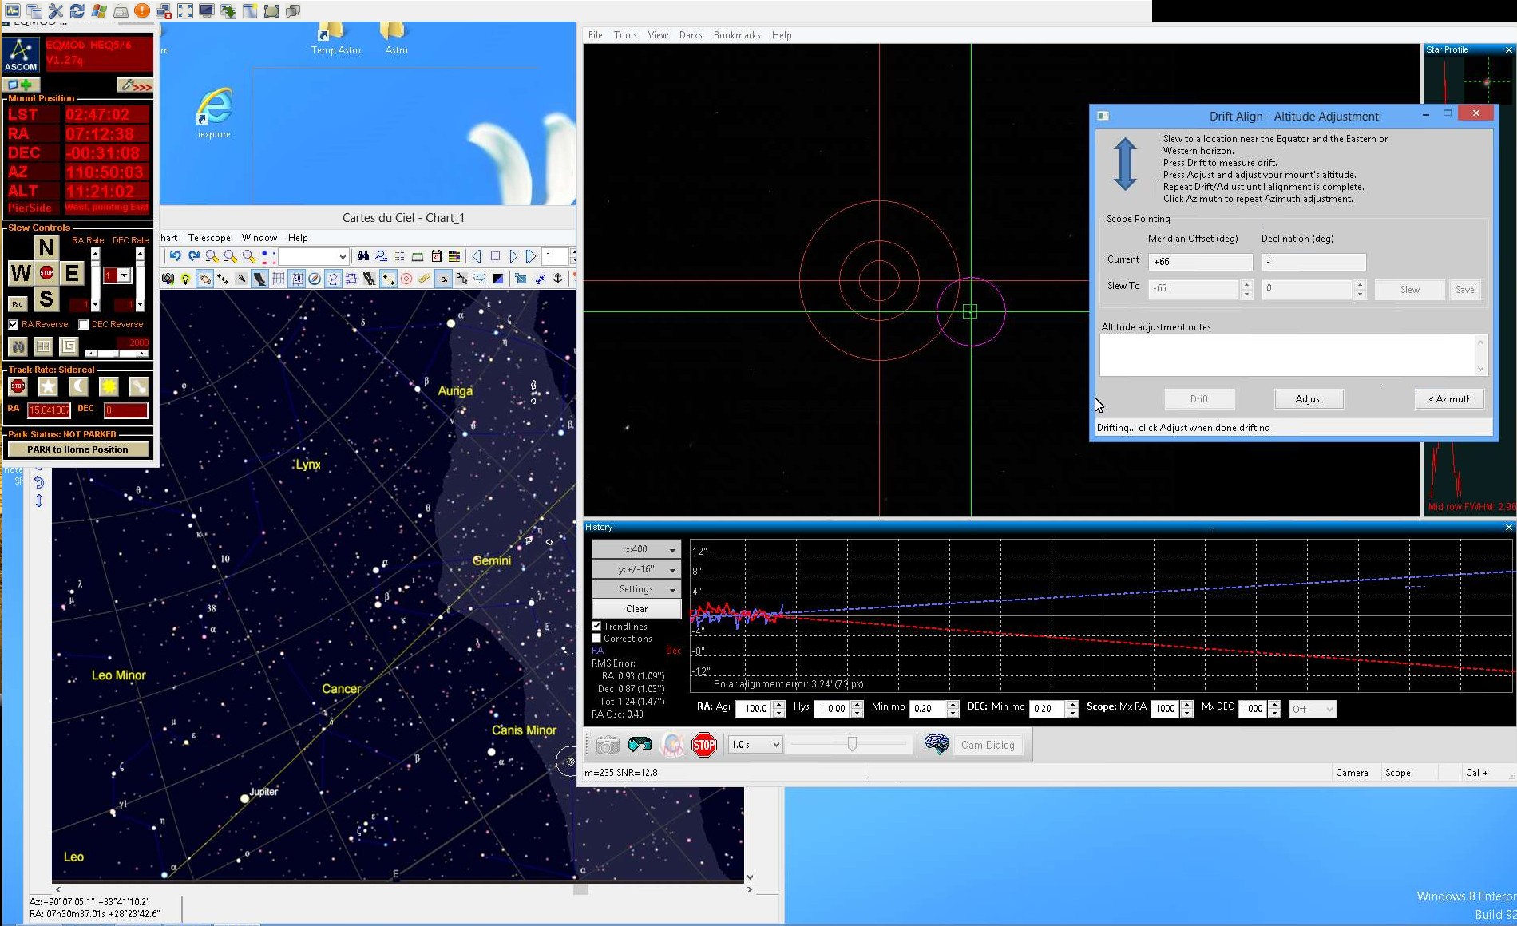This screenshot has height=926, width=1517.
Task: Open the PHD Bookmarks menu
Action: 737,35
